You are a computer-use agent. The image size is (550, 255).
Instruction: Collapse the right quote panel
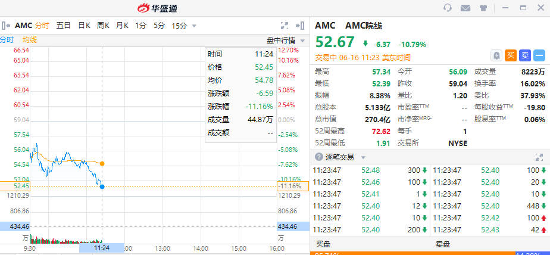tap(300, 26)
